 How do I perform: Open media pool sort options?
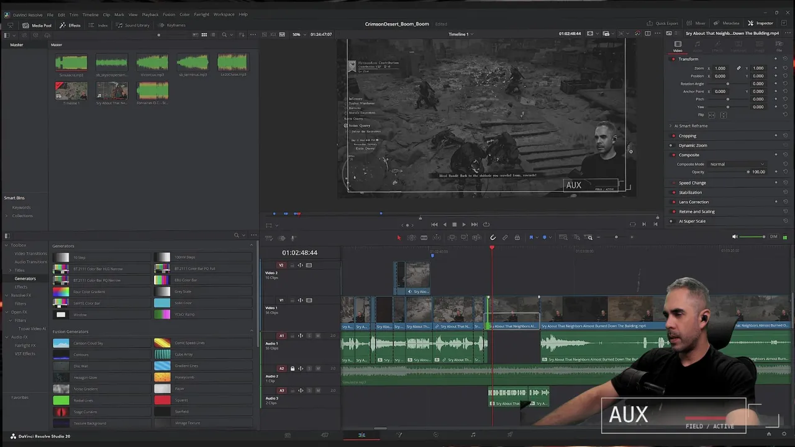tap(242, 35)
